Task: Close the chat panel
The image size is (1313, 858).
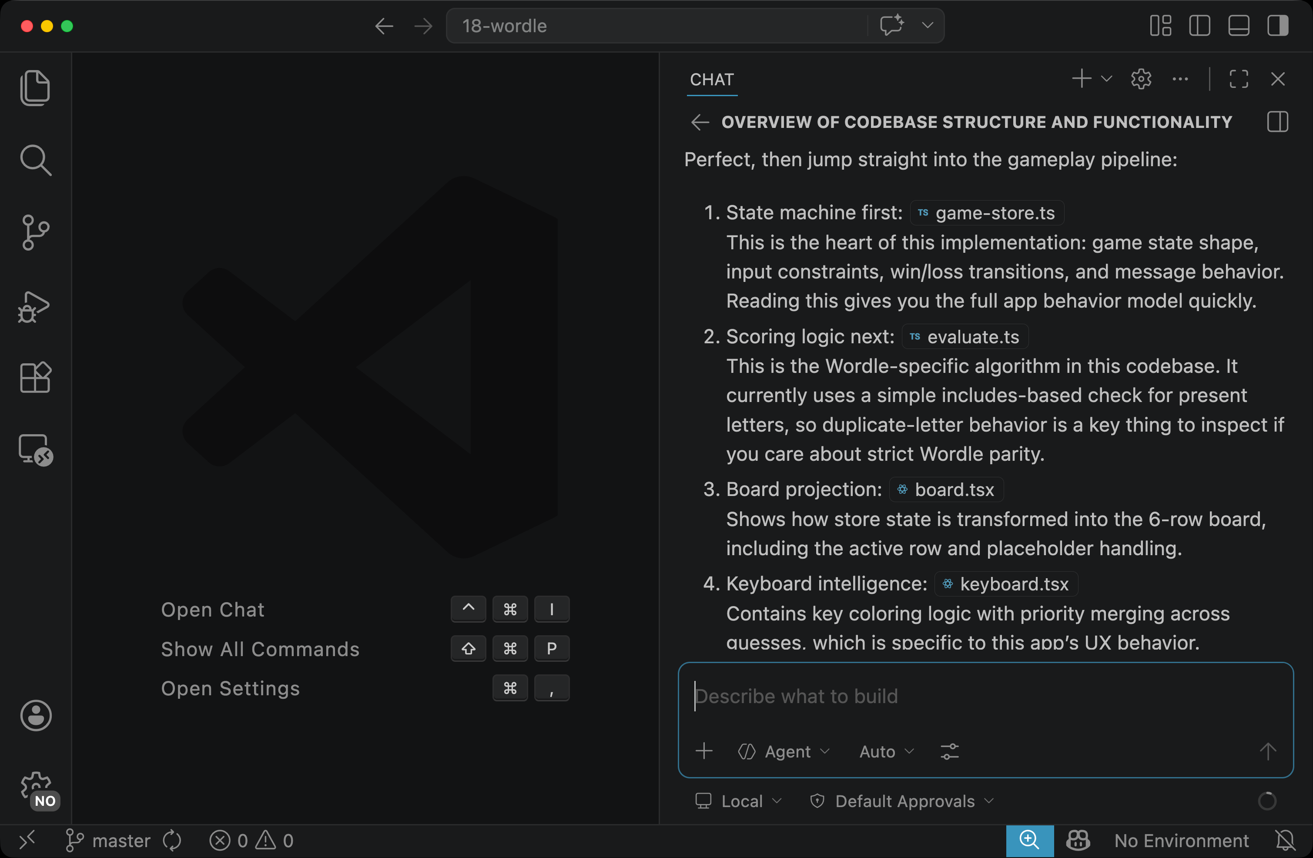Action: (x=1278, y=79)
